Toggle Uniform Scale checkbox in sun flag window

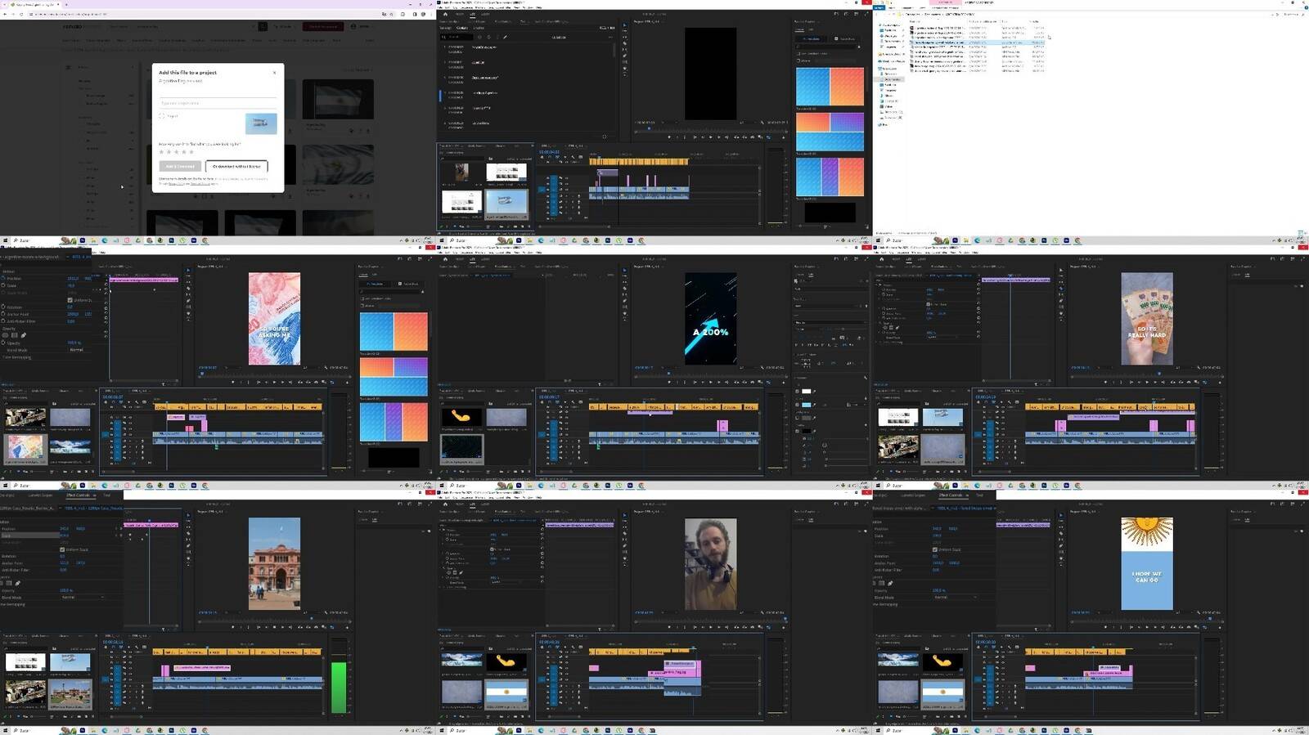pyautogui.click(x=935, y=549)
